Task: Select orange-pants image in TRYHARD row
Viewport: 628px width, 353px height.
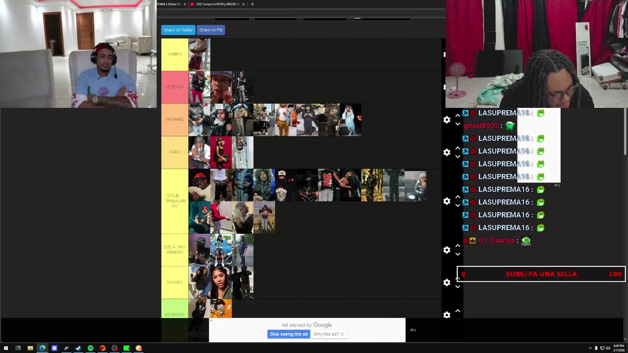Action: (286, 120)
